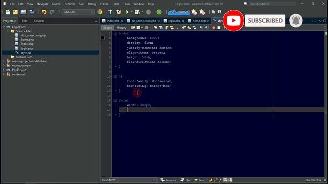This screenshot has width=328, height=184.
Task: Click the Build Project hammer icon
Action: [110, 12]
